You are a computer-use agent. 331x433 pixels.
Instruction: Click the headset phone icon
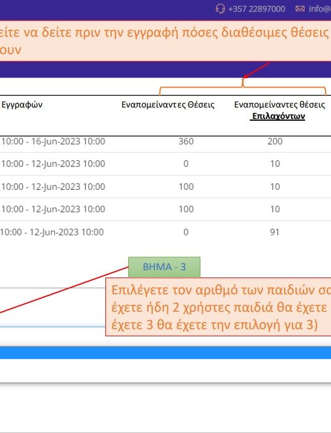(x=220, y=9)
